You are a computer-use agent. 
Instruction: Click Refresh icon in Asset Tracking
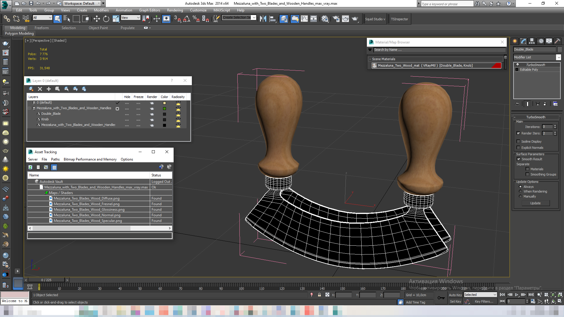30,167
